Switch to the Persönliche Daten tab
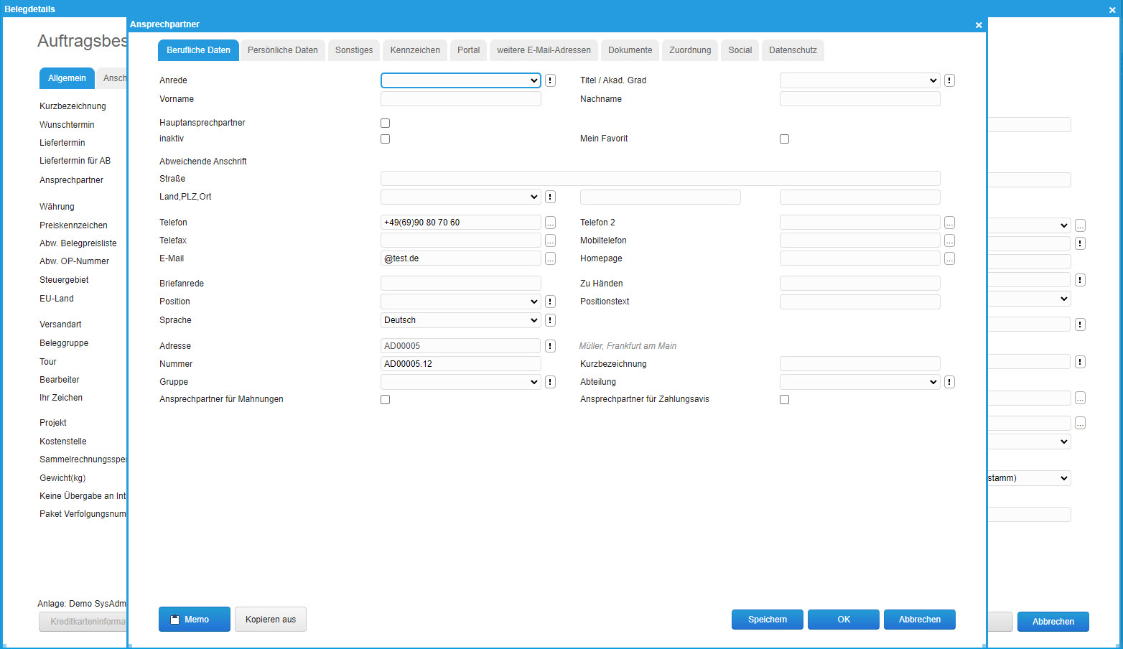This screenshot has width=1123, height=649. pyautogui.click(x=282, y=50)
